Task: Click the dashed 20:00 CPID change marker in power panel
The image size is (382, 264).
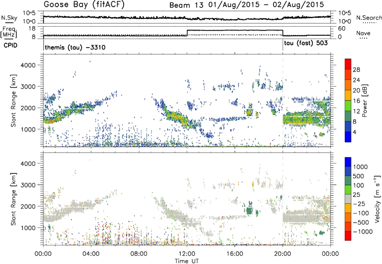Action: (283, 101)
